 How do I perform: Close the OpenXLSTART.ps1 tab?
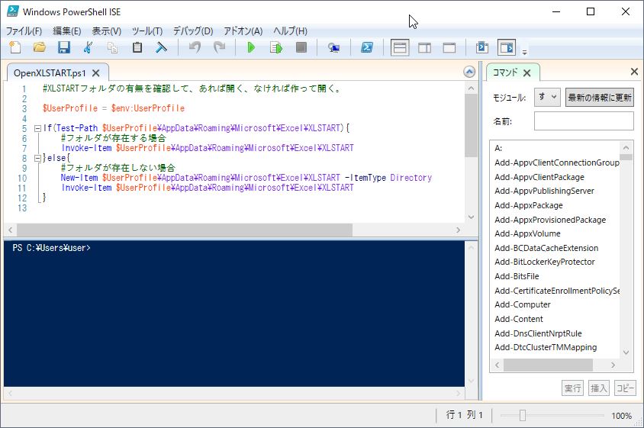(x=95, y=73)
